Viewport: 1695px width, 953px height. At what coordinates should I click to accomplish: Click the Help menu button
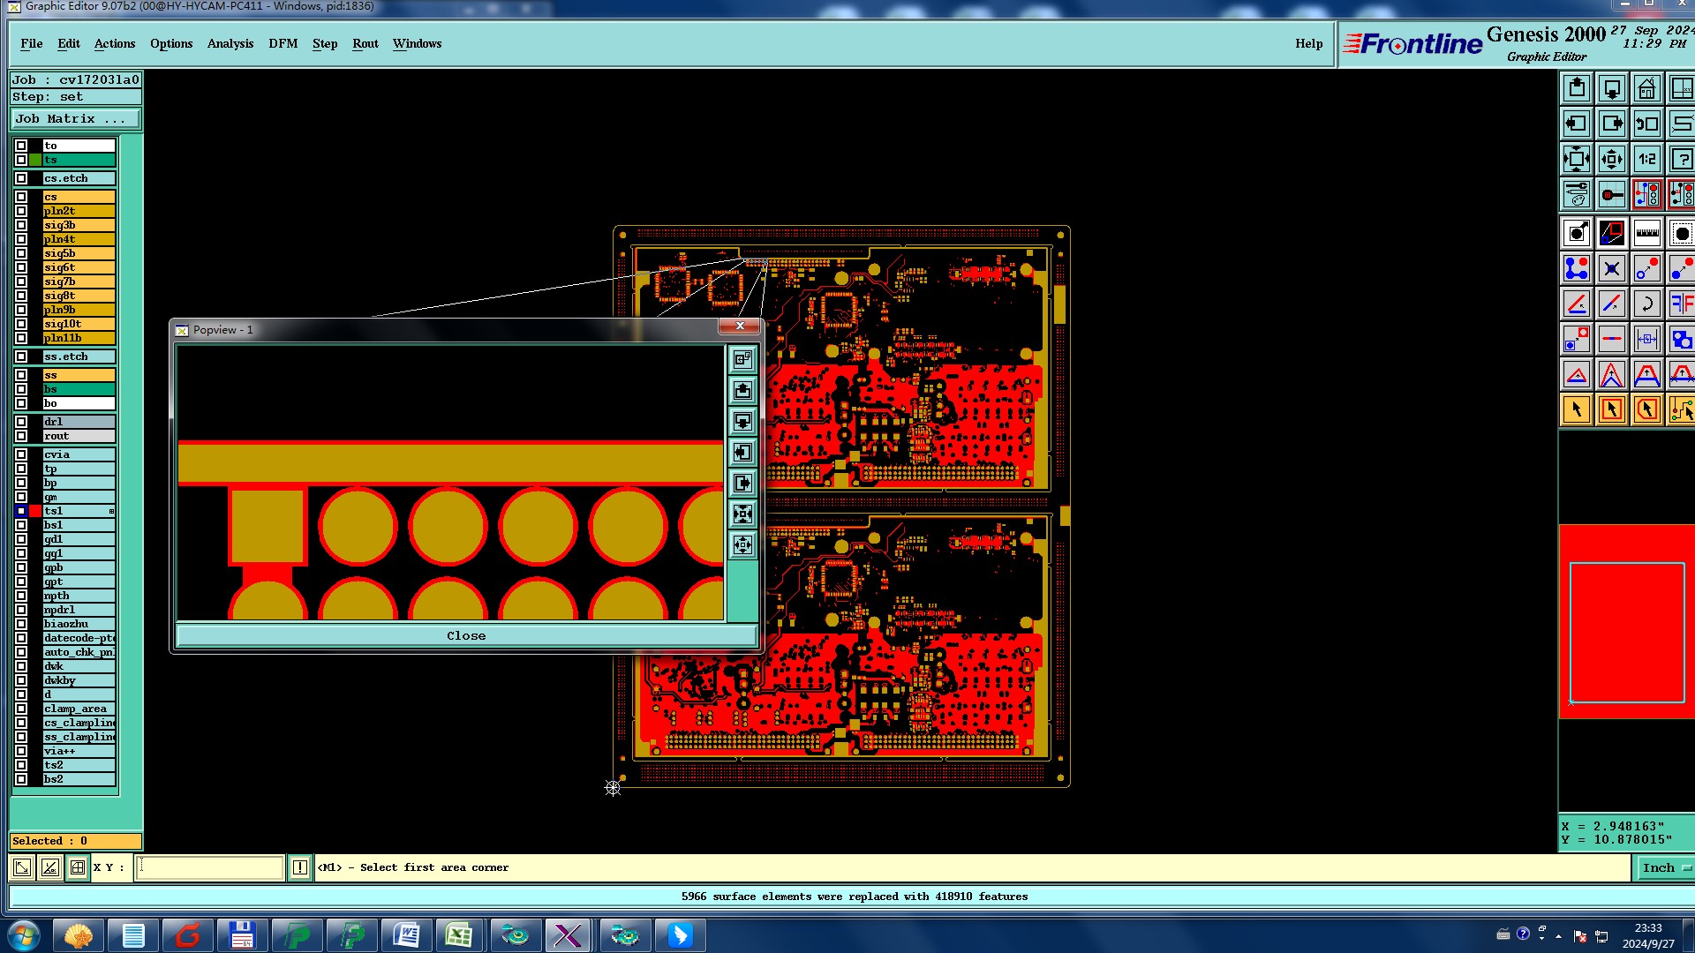(1308, 43)
